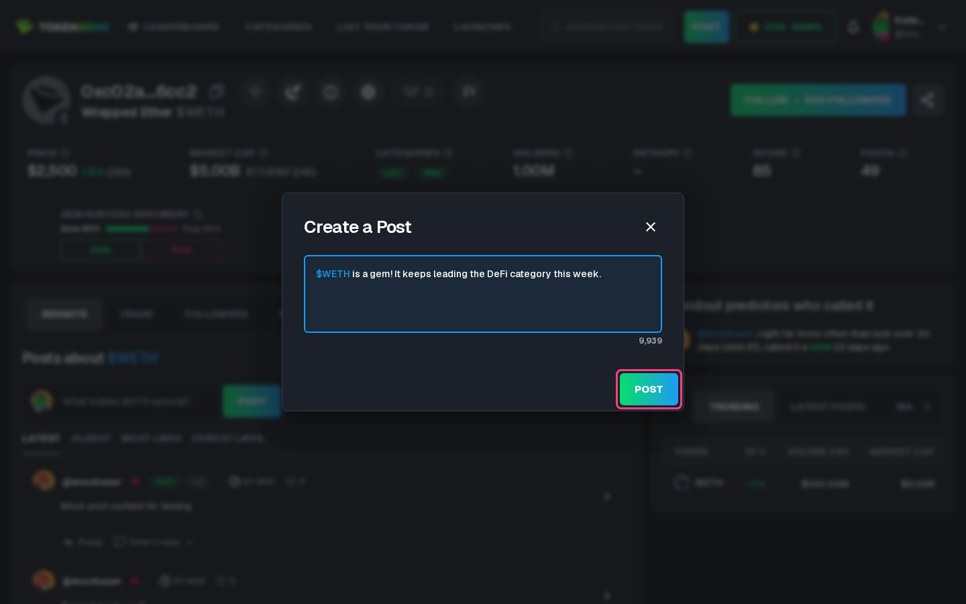Open share icon on blurred token page
This screenshot has height=604, width=966.
coord(928,100)
